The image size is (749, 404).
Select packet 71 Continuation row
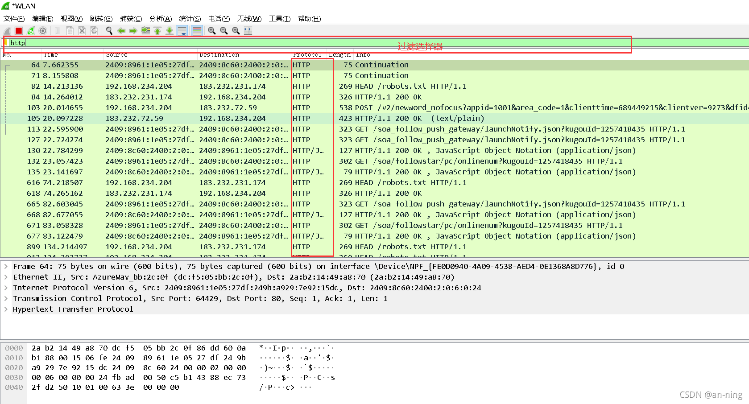(x=374, y=75)
